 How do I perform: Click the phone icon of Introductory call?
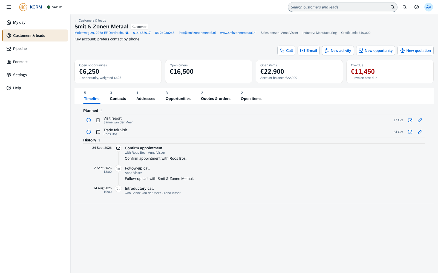click(118, 189)
